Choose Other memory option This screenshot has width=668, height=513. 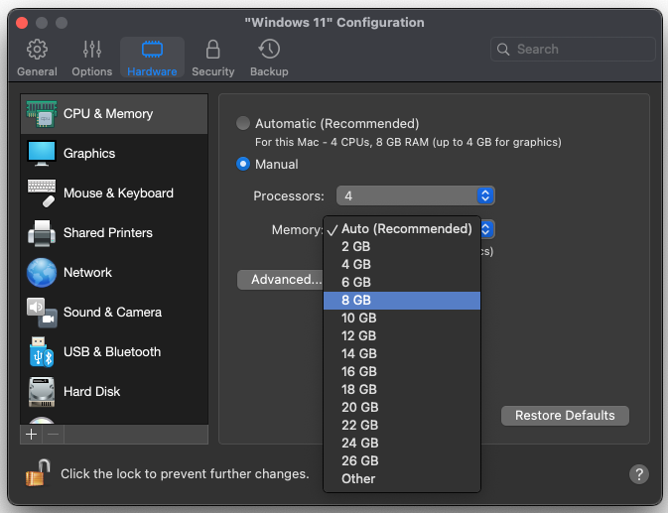click(402, 479)
